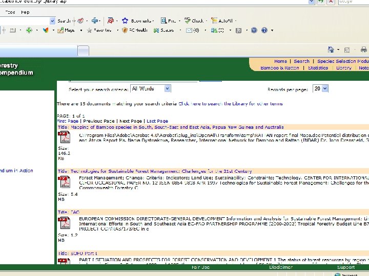This screenshot has height=276, width=369.
Task: Click Next Page text in pagination
Action: tap(131, 121)
